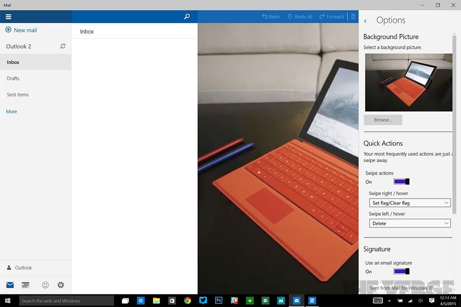
Task: Delete the message using the trash icon
Action: click(x=353, y=16)
